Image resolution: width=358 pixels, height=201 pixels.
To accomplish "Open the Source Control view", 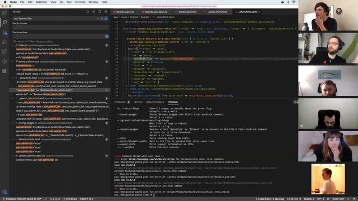I will (x=4, y=32).
